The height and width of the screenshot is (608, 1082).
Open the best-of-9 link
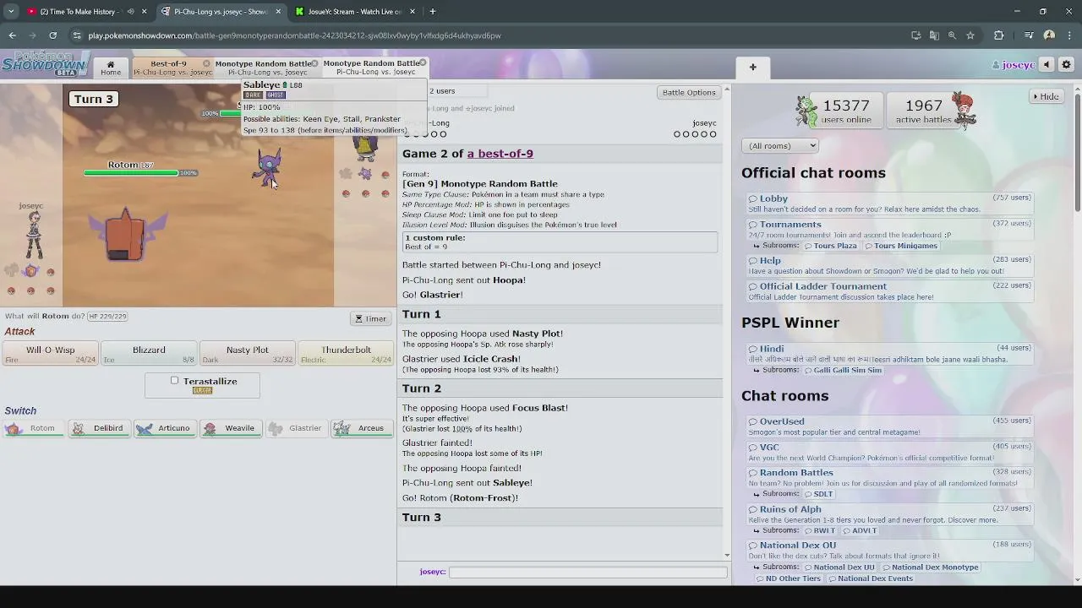[x=500, y=154]
